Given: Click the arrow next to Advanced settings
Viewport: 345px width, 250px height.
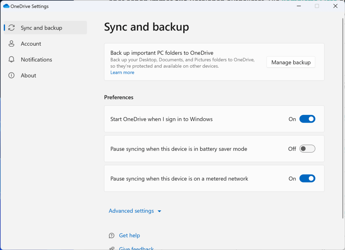Looking at the screenshot, I should [x=159, y=211].
